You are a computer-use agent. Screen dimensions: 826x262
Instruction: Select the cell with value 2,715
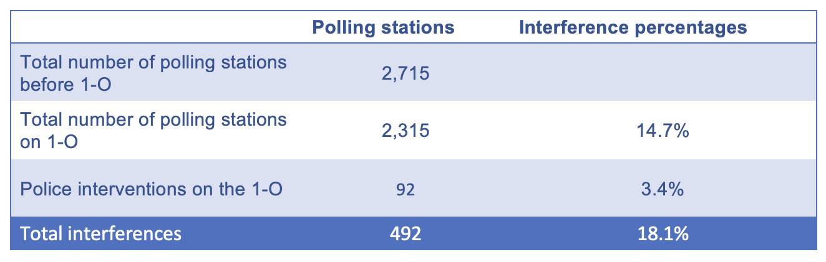pos(406,73)
